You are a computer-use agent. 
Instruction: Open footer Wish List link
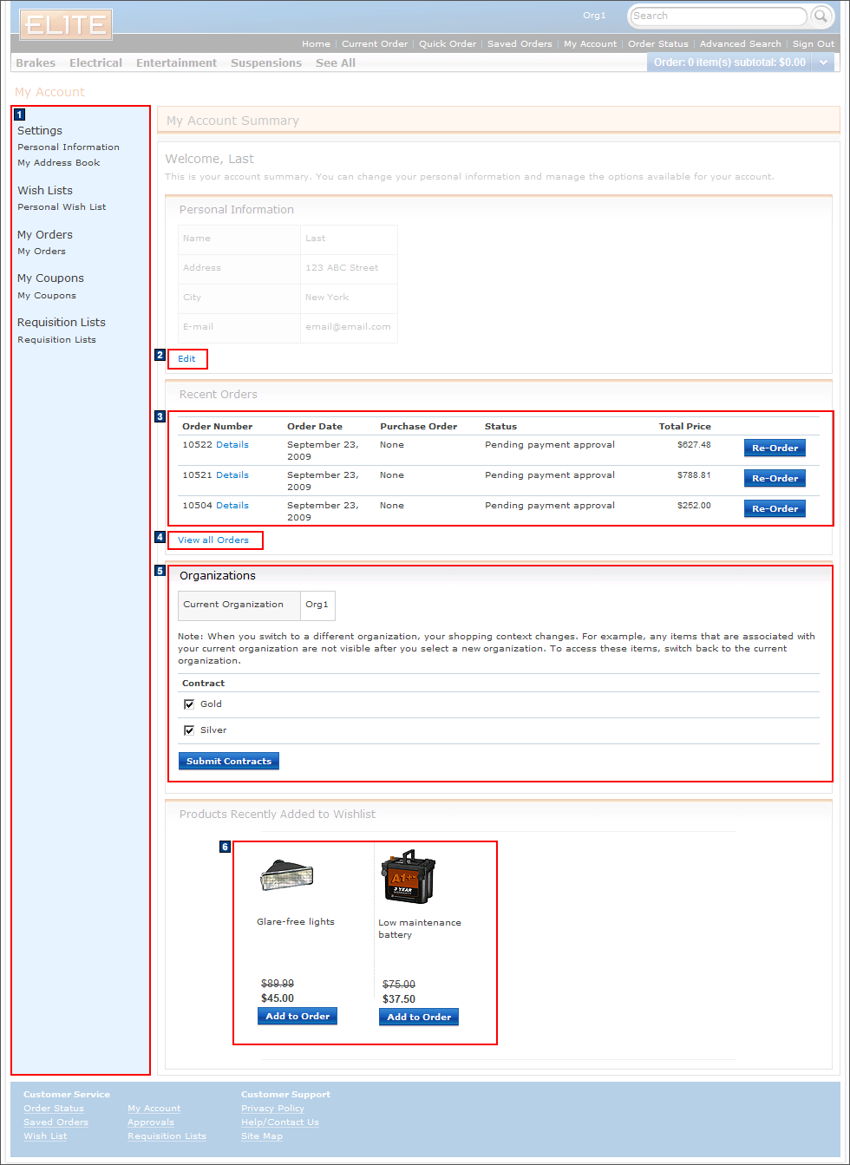pyautogui.click(x=45, y=1136)
